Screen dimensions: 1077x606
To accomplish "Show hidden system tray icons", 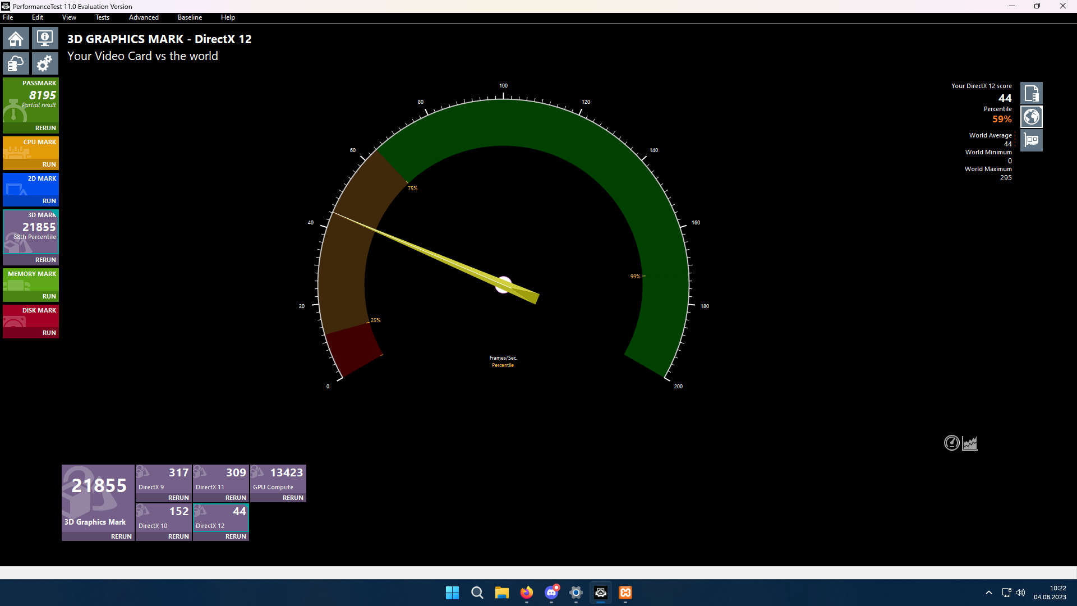I will point(989,593).
